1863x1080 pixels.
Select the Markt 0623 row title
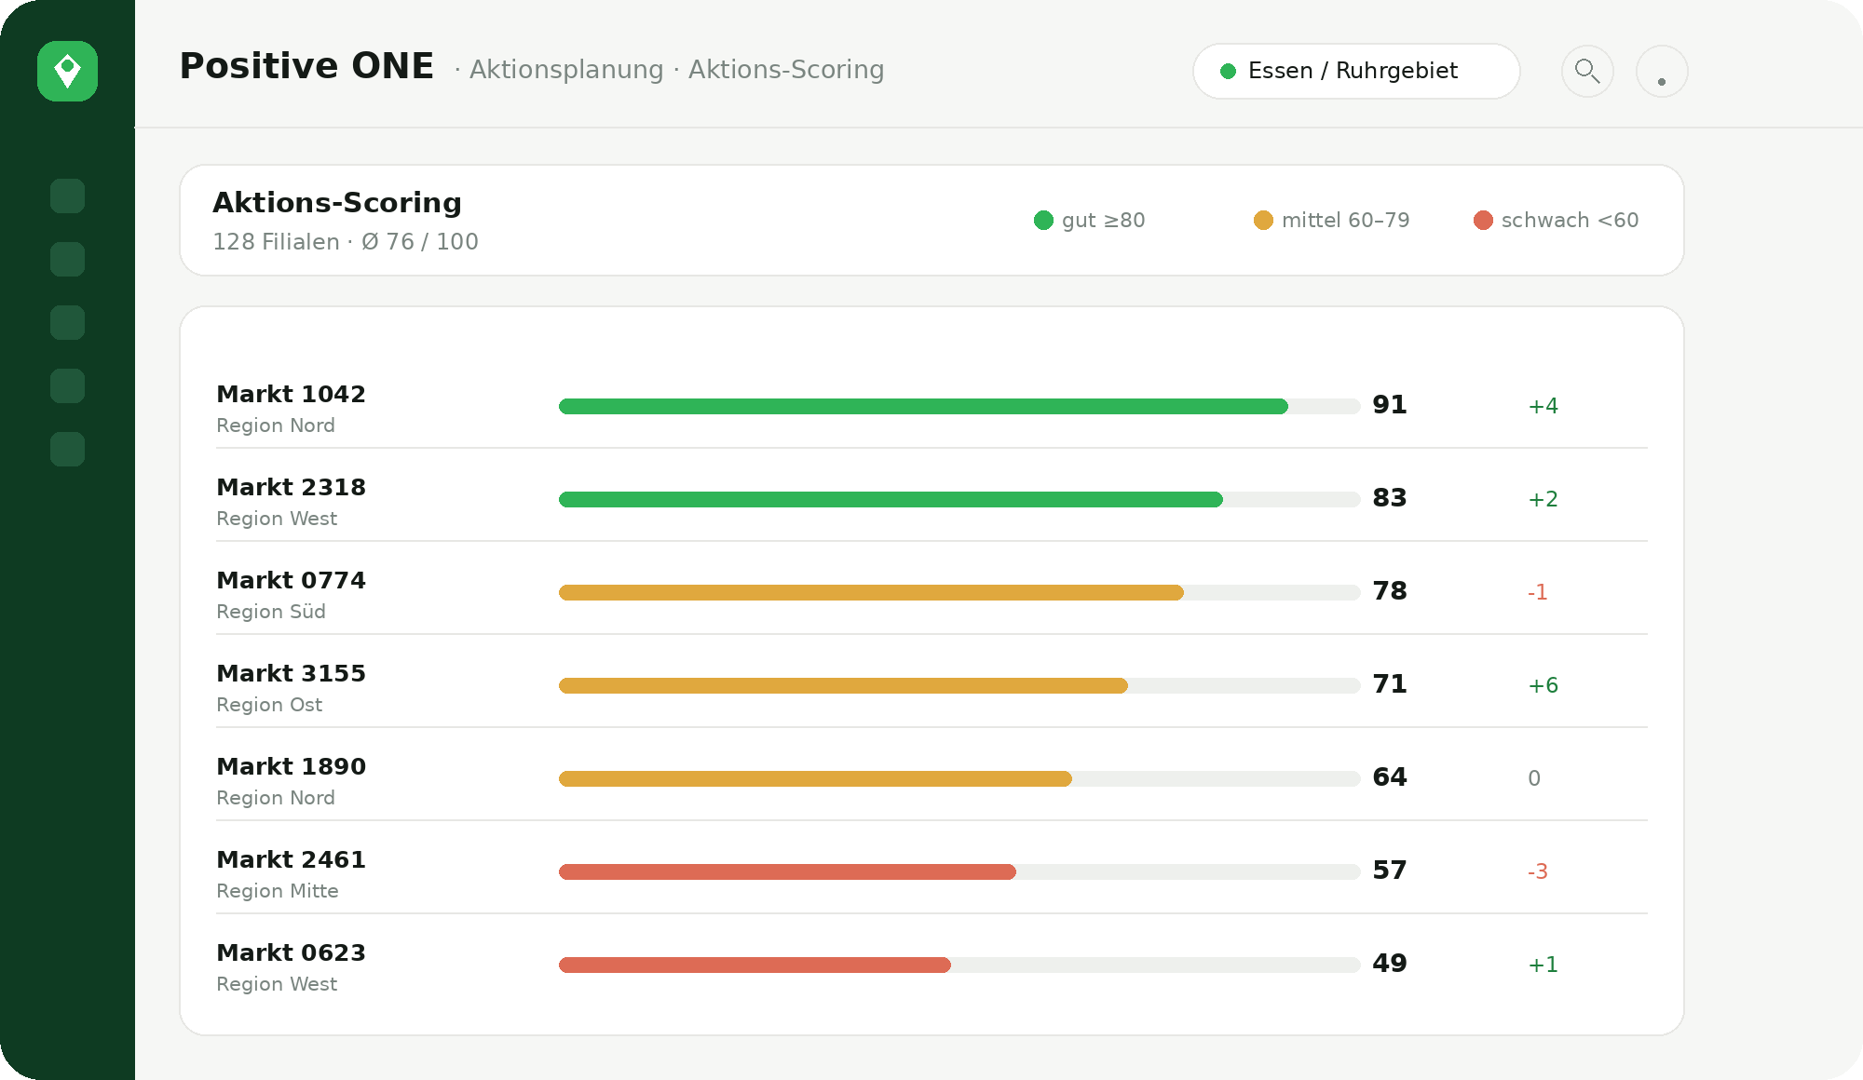291,952
